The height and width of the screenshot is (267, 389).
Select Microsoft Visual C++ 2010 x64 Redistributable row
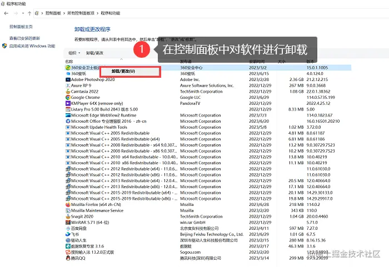click(208, 157)
